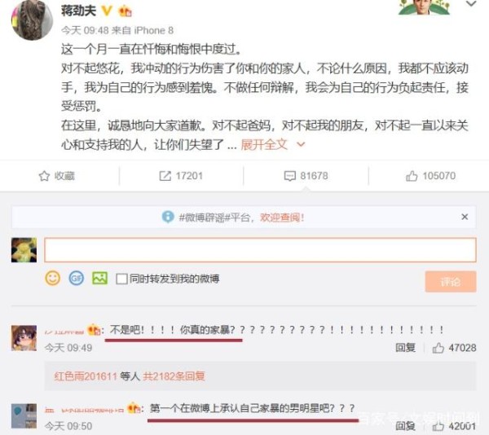
Task: Click the emoji smiley icon
Action: coord(53,279)
